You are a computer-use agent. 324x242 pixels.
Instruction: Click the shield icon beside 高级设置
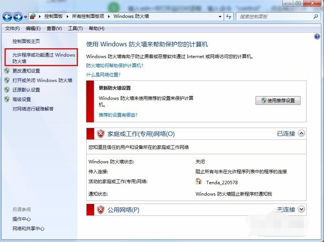[7, 99]
